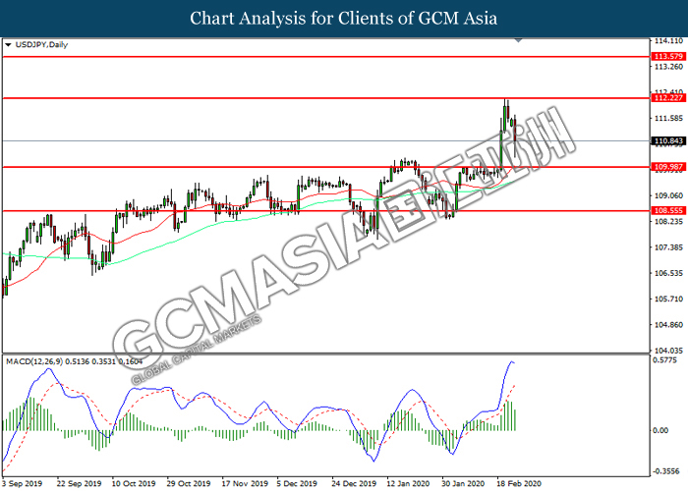Click the 108.235 price axis value

pyautogui.click(x=668, y=222)
